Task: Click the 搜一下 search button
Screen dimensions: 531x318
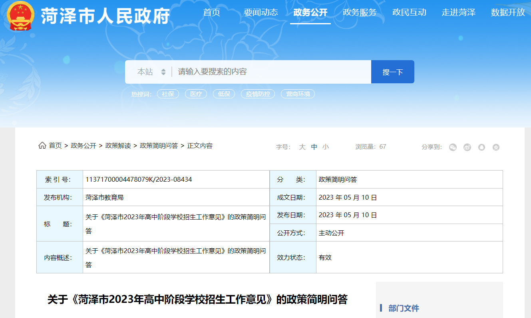Action: click(x=393, y=72)
